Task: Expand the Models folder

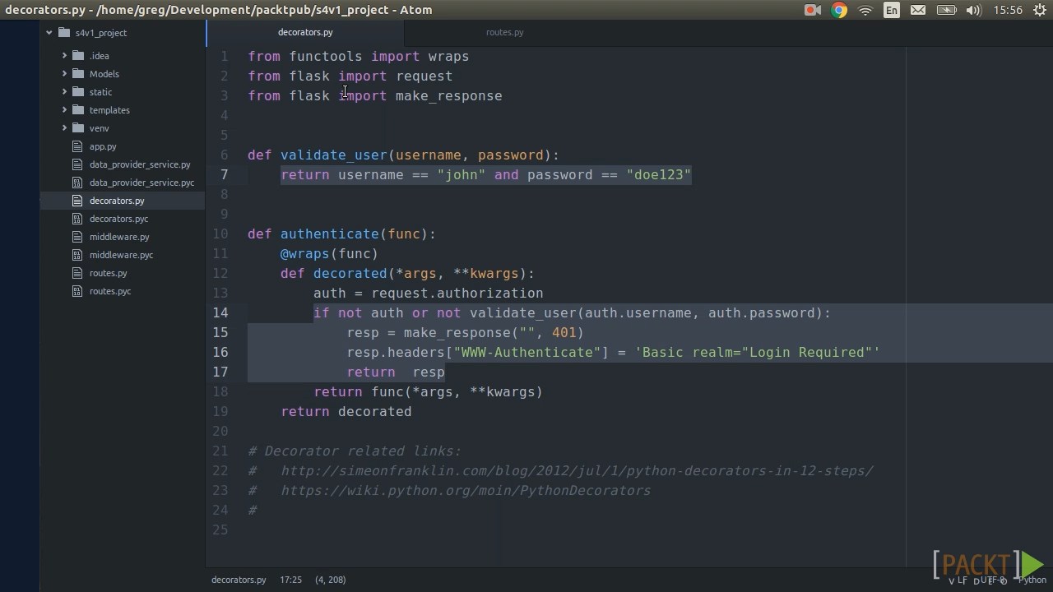Action: (65, 74)
